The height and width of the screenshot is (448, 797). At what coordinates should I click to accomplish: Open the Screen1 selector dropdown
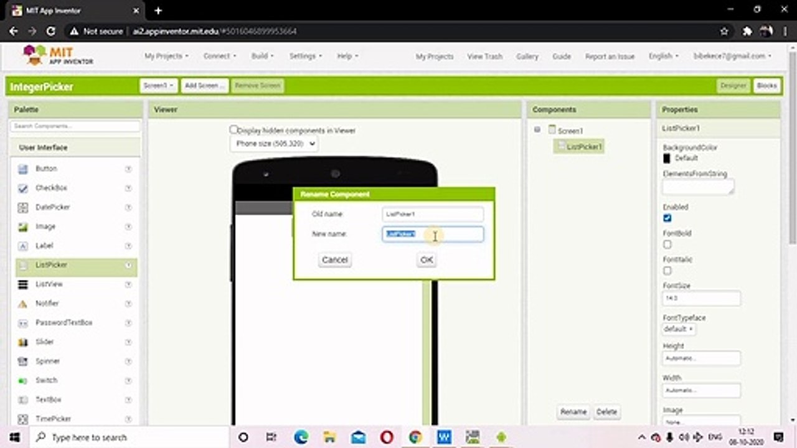pyautogui.click(x=158, y=86)
